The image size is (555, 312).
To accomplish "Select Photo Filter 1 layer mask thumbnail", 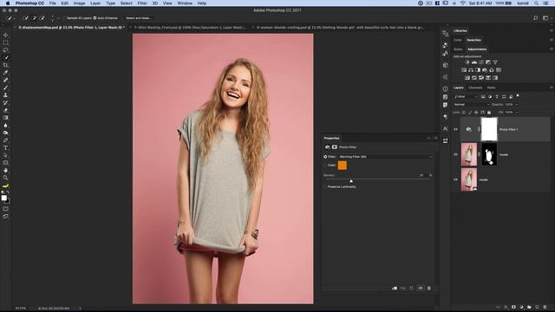I will [x=489, y=129].
